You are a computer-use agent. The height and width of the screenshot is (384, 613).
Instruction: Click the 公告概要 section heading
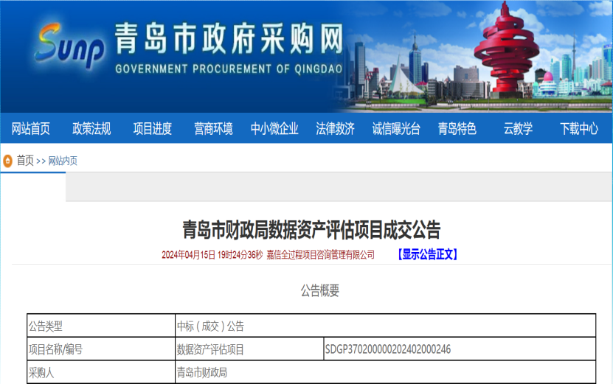(x=320, y=290)
